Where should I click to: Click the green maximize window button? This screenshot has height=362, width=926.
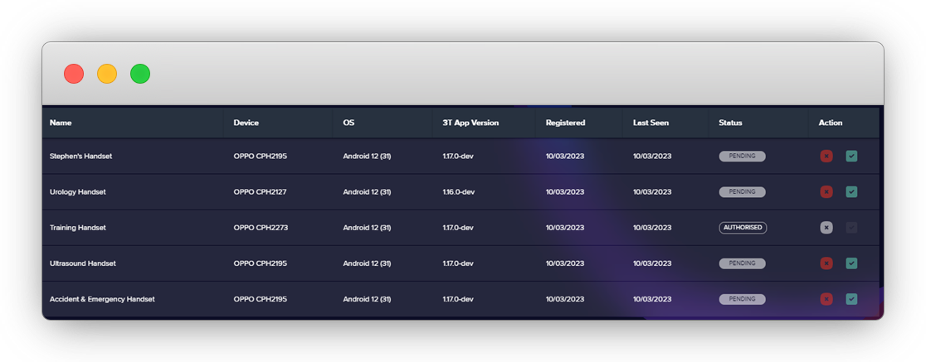pyautogui.click(x=140, y=74)
